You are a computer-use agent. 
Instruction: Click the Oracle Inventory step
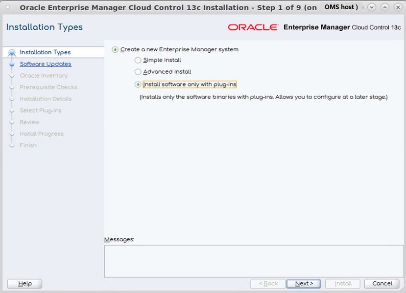(44, 76)
